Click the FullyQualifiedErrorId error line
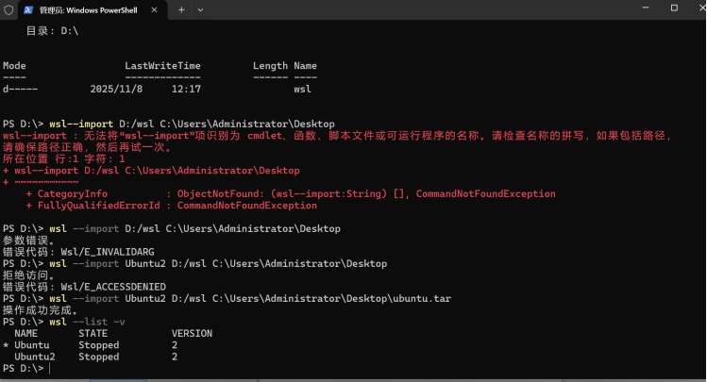Viewport: 707px width, 382px height. pyautogui.click(x=172, y=206)
